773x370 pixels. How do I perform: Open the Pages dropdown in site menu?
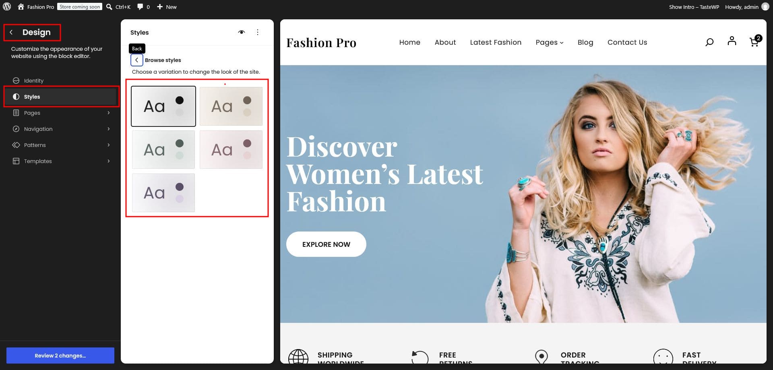pyautogui.click(x=549, y=42)
